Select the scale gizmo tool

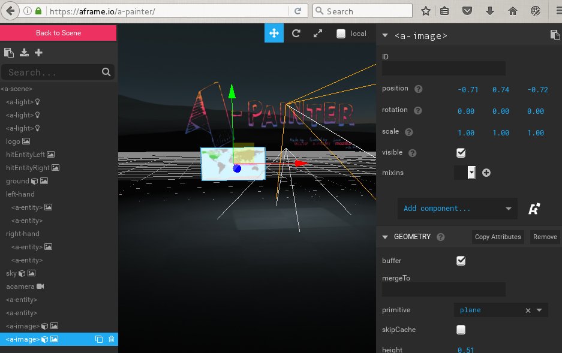pos(318,34)
